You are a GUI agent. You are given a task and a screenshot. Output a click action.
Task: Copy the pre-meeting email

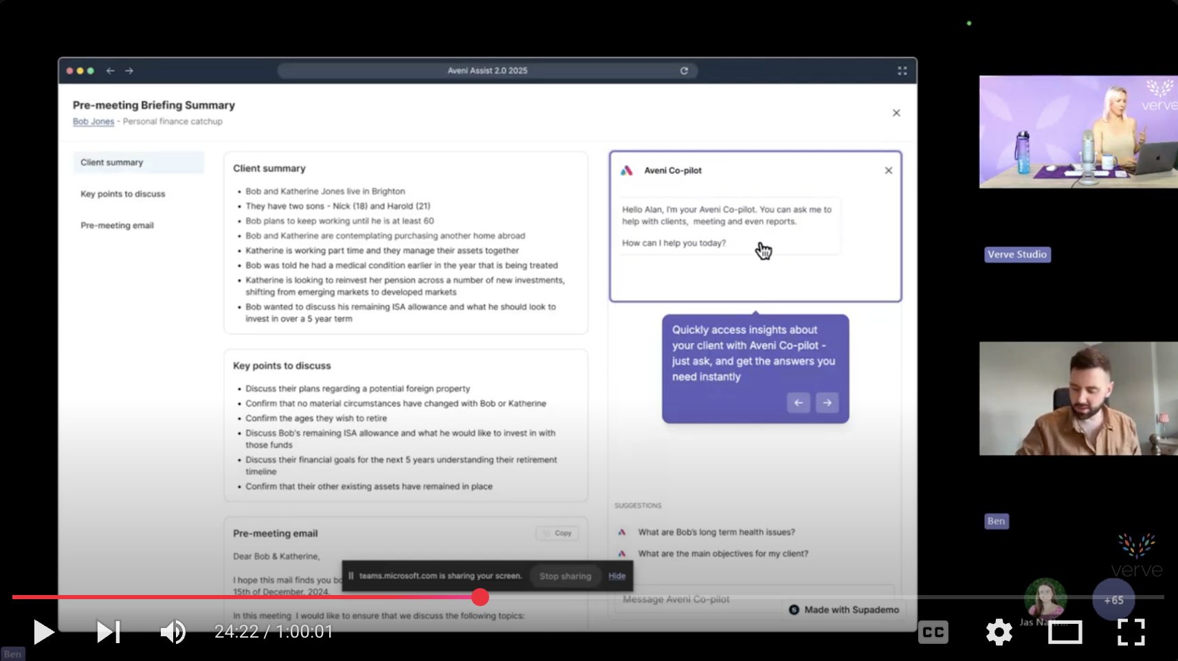pos(557,533)
